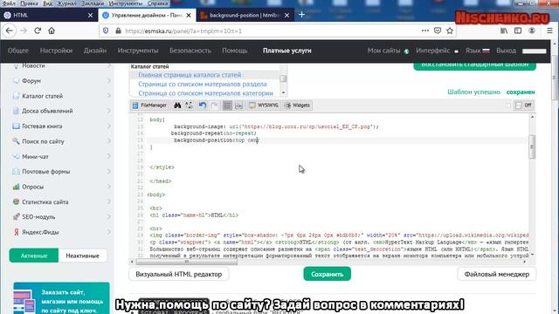Toggle the line numbers icon
The height and width of the screenshot is (314, 559).
[x=227, y=106]
